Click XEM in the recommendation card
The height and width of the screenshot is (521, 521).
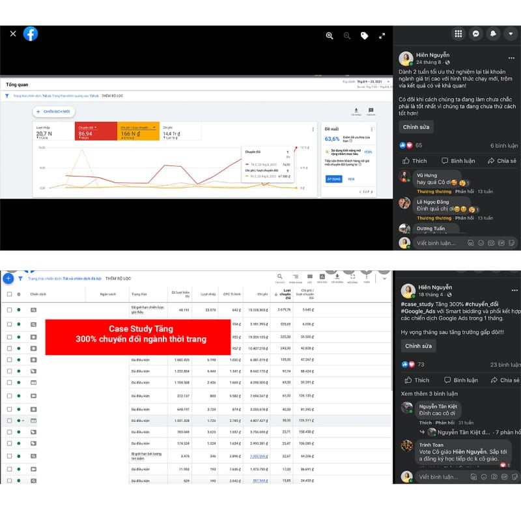[x=351, y=179]
